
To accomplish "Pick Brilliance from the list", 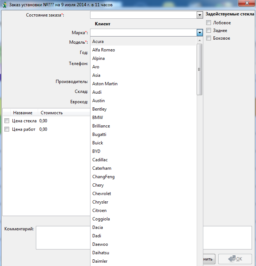I will (144, 126).
